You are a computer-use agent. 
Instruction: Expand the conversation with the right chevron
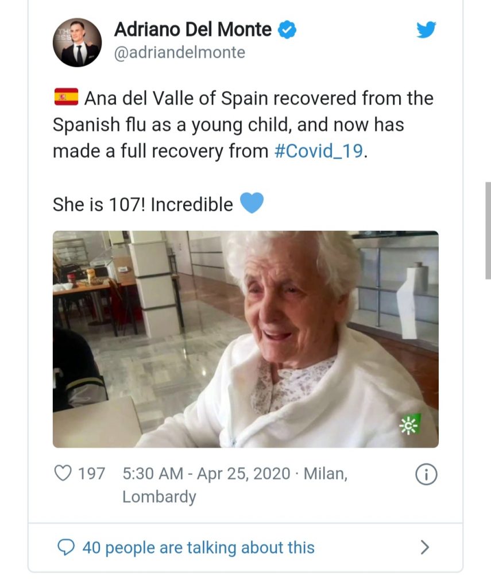(x=425, y=547)
